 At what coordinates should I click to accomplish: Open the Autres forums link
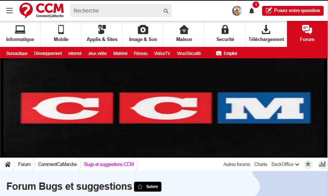coord(236,164)
